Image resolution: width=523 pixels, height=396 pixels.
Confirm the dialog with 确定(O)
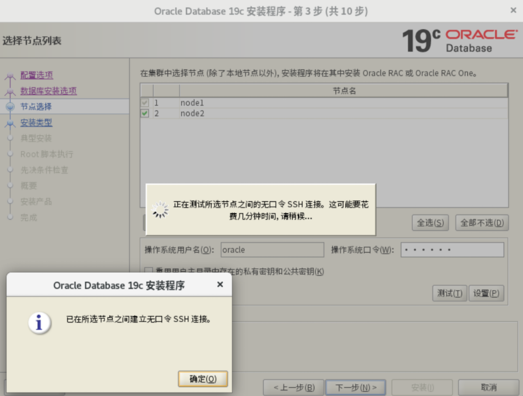click(x=203, y=379)
